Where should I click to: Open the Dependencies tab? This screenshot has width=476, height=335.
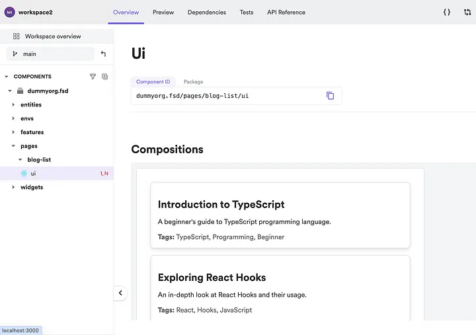[207, 12]
